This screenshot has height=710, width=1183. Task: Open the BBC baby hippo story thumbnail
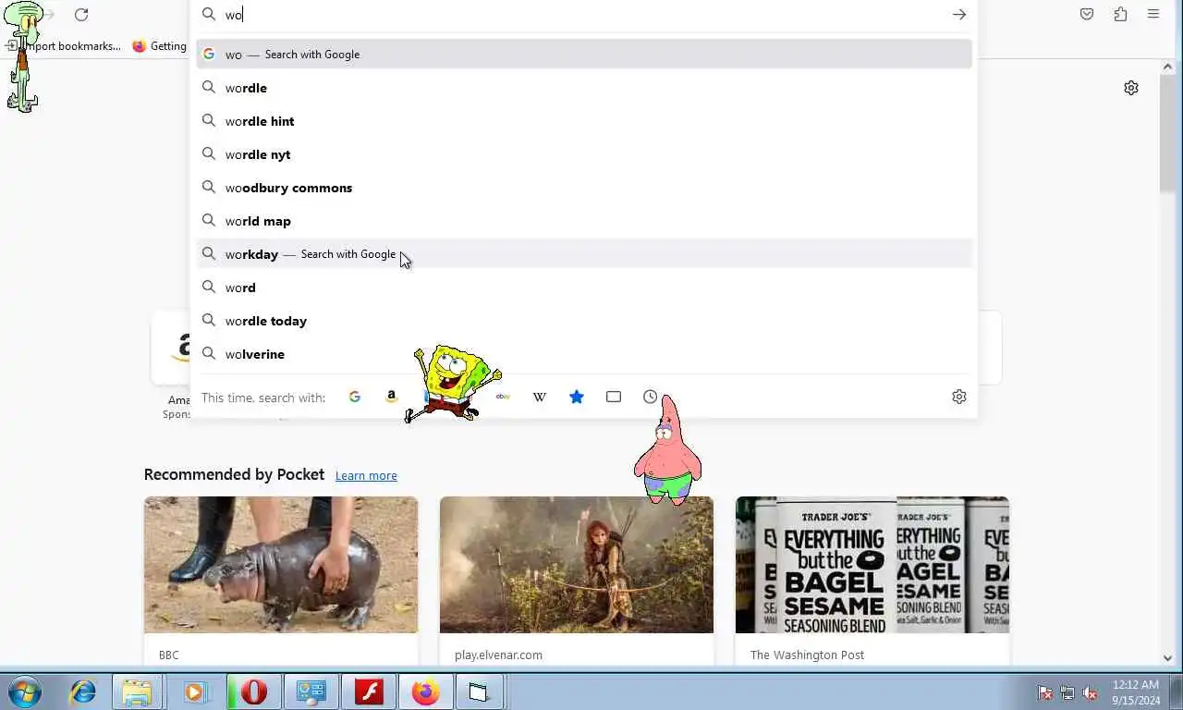[281, 565]
